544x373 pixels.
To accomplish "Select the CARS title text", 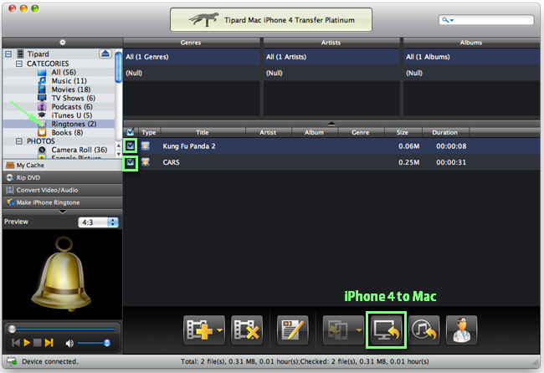I will (x=171, y=162).
